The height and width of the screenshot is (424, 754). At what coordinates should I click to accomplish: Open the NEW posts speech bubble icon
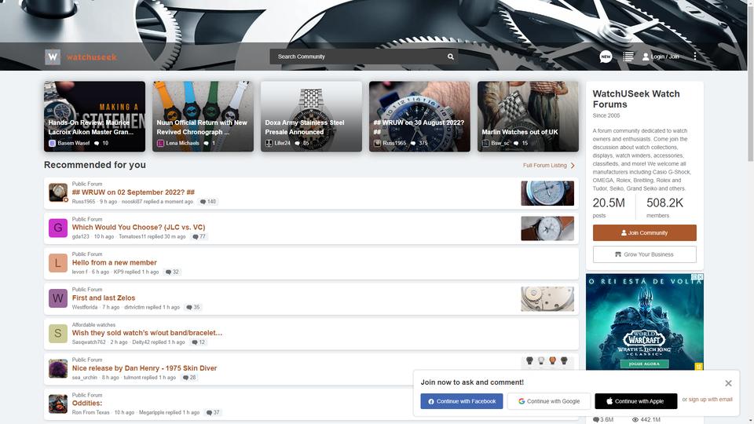click(606, 57)
